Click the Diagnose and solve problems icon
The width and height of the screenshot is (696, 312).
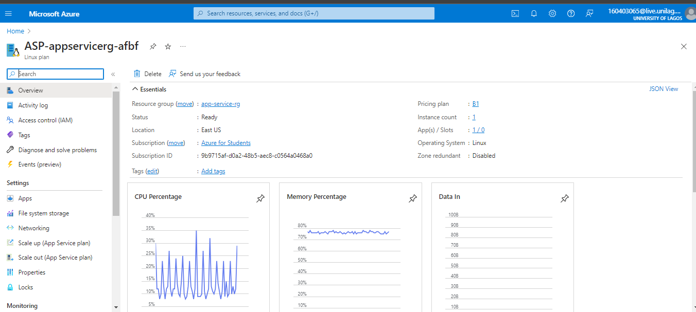point(10,150)
